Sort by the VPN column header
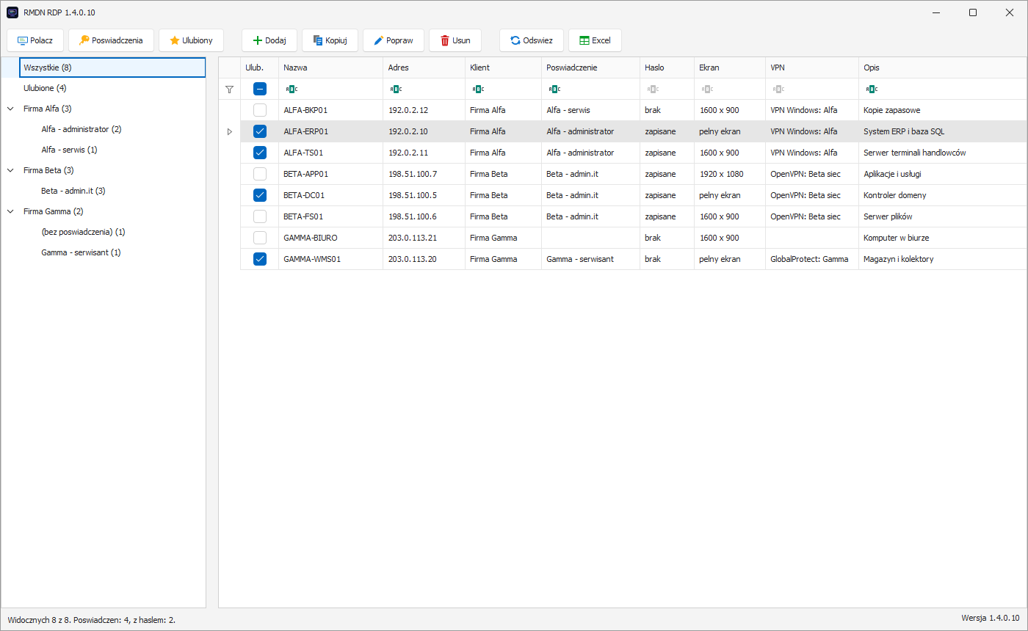The image size is (1028, 631). coord(812,68)
